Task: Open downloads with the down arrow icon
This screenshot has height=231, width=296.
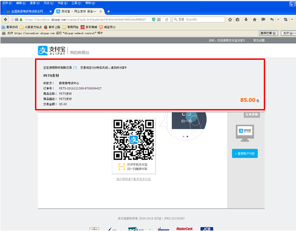Action: click(246, 19)
